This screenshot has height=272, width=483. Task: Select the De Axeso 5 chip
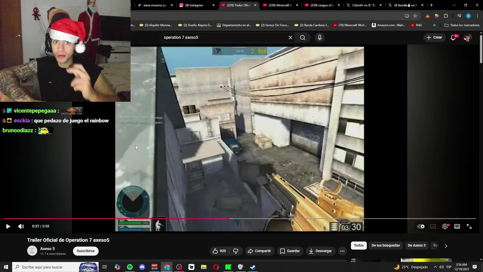(417, 246)
